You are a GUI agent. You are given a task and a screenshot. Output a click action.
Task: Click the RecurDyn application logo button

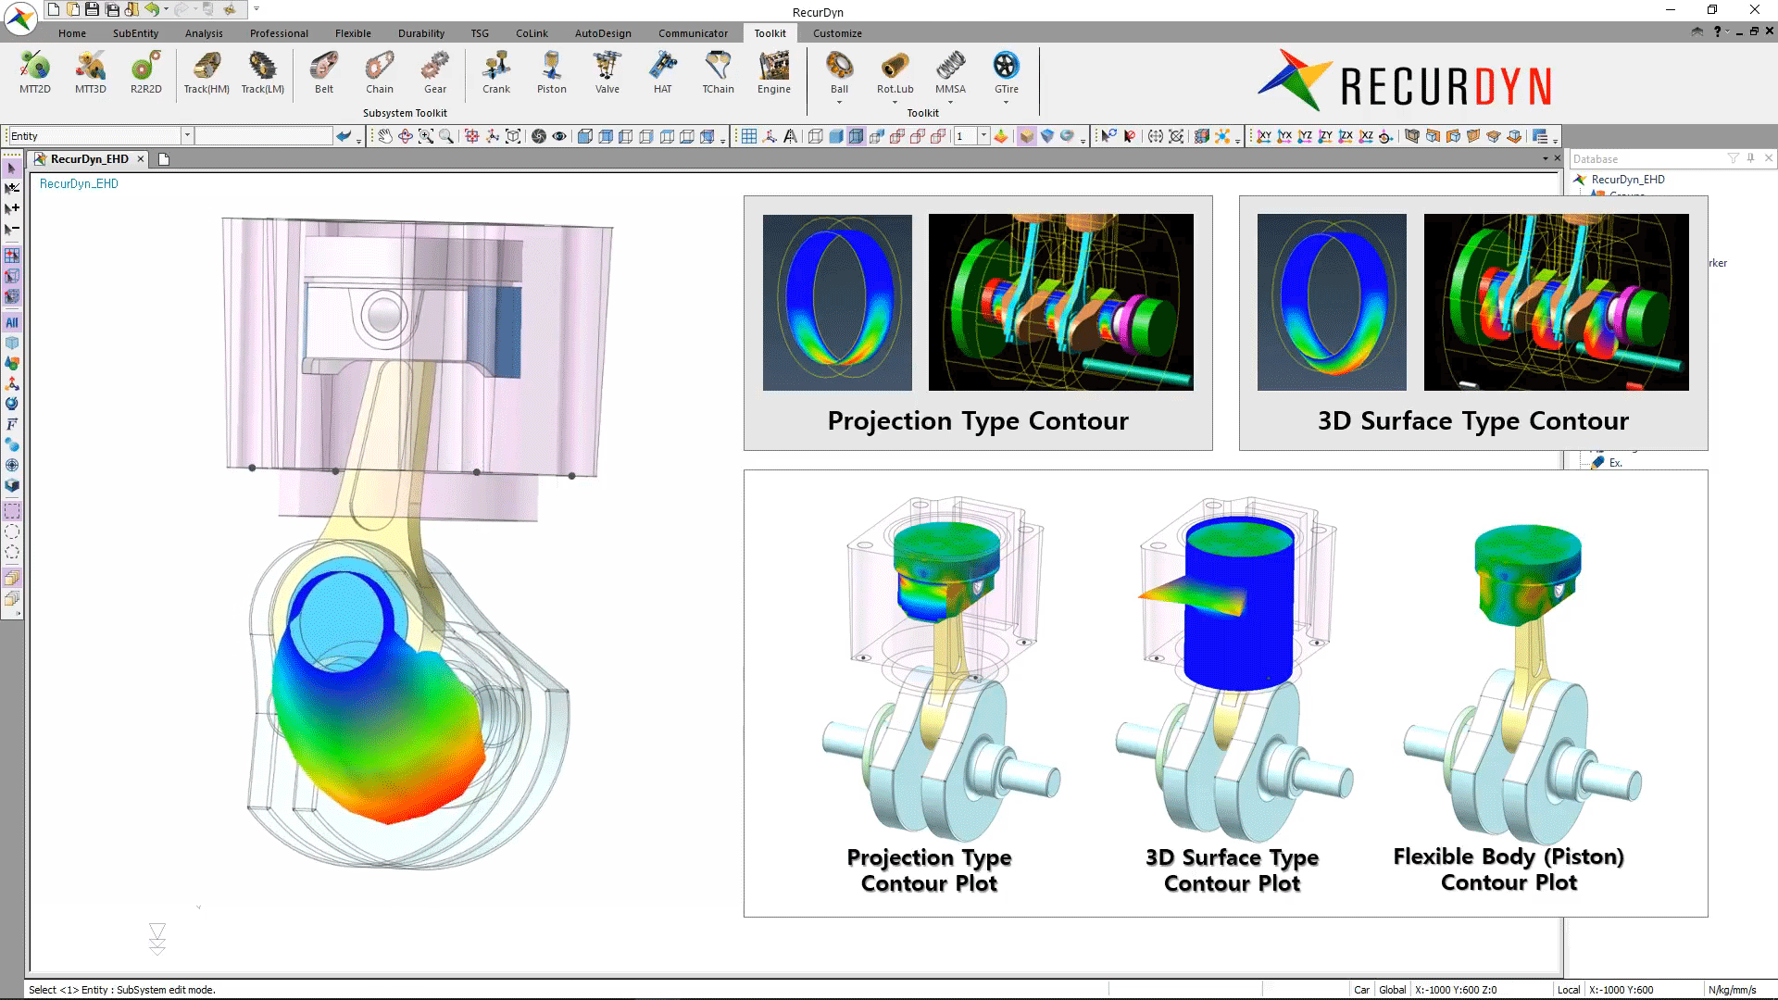20,19
